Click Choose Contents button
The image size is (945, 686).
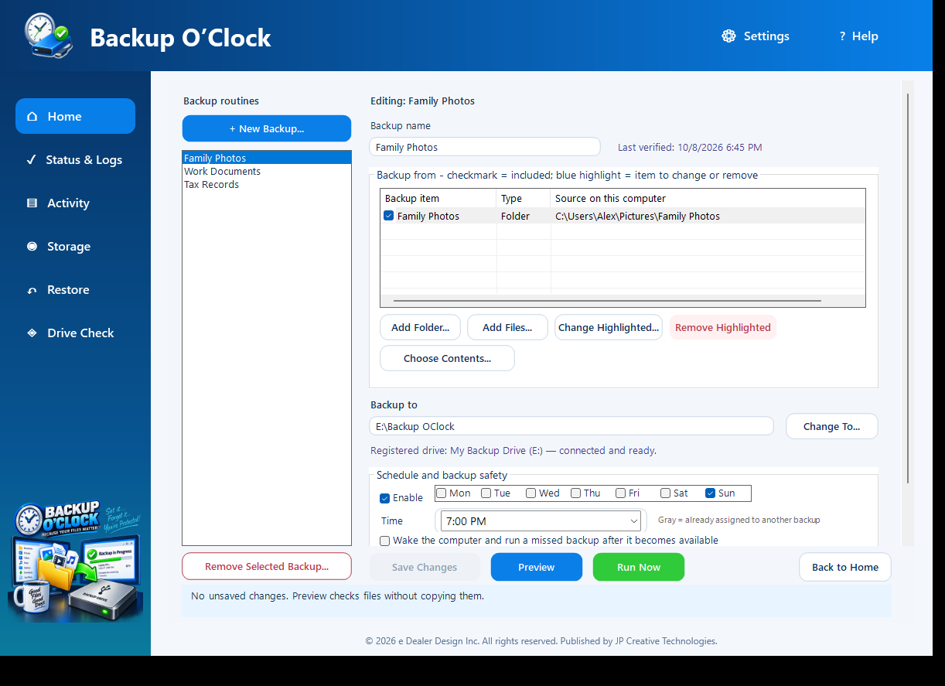pos(447,358)
